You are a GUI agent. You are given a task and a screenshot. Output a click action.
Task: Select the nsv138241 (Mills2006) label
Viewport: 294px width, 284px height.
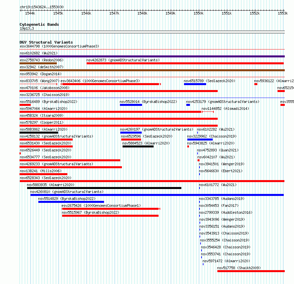(41, 171)
